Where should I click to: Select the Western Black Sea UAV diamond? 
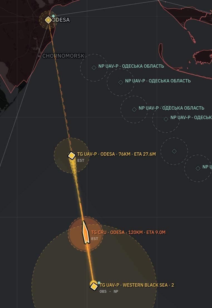pyautogui.click(x=94, y=286)
